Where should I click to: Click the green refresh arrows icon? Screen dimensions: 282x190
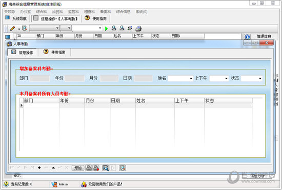pyautogui.click(x=130, y=28)
